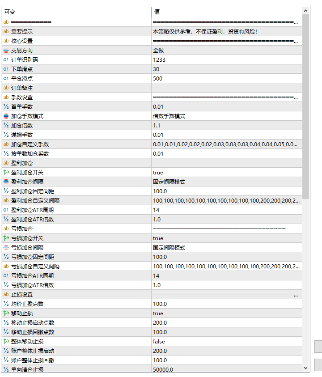
Task: Click the ab icon beside 重要提示
Action: tap(6, 31)
